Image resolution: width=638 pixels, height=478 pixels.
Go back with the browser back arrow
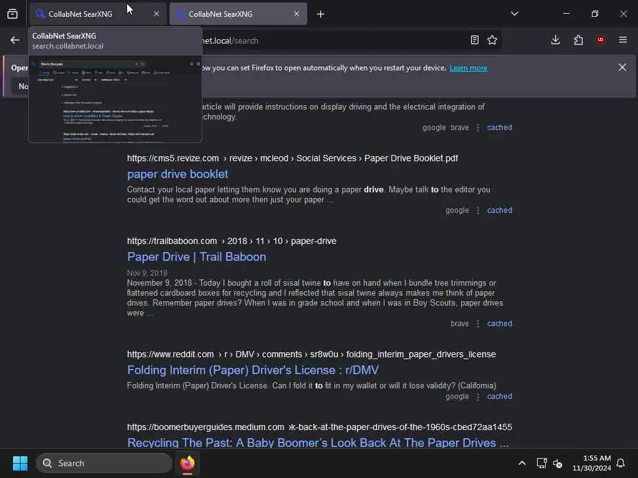click(x=15, y=40)
